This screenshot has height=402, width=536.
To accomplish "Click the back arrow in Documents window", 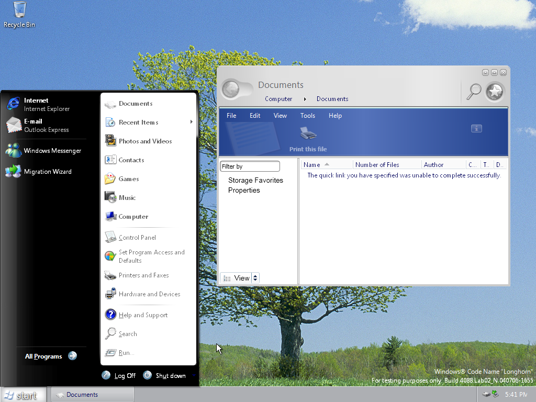I will (x=230, y=90).
